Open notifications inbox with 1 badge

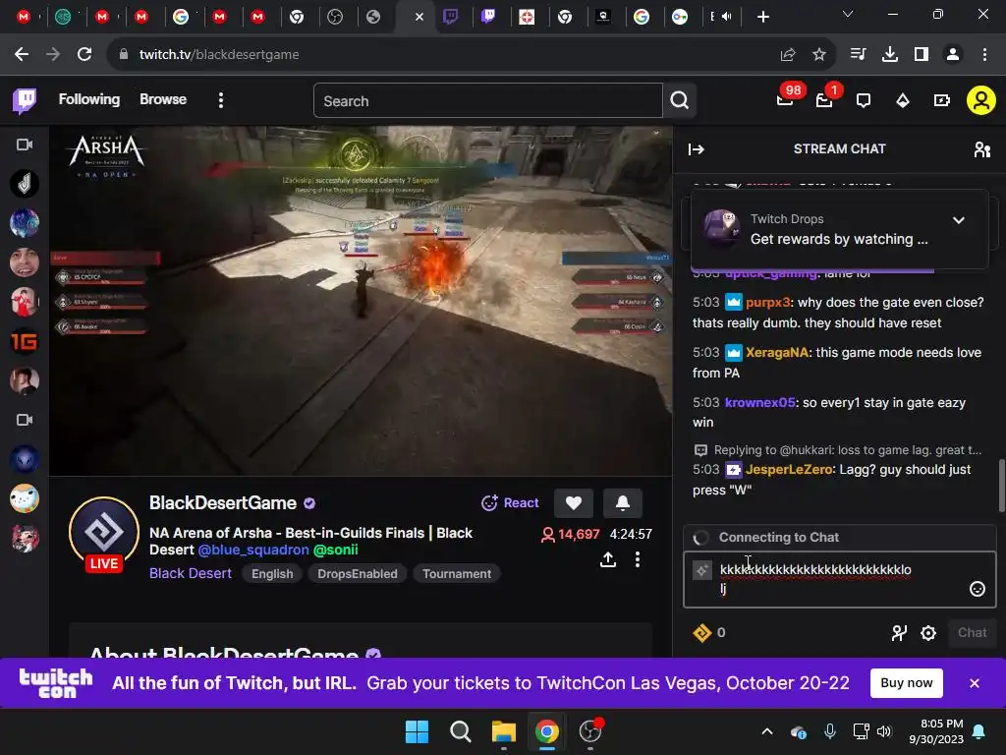coord(825,99)
